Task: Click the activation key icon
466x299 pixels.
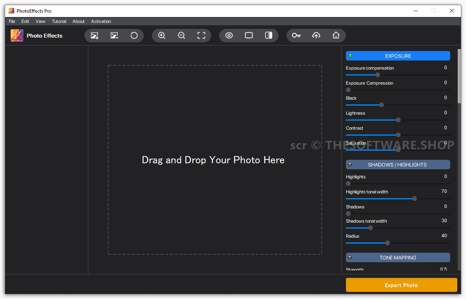Action: click(x=296, y=36)
